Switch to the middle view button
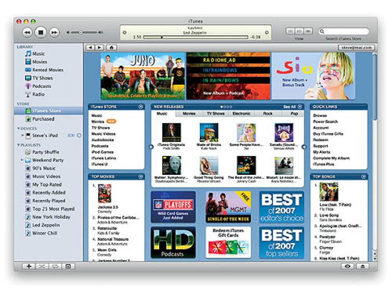 (x=299, y=31)
